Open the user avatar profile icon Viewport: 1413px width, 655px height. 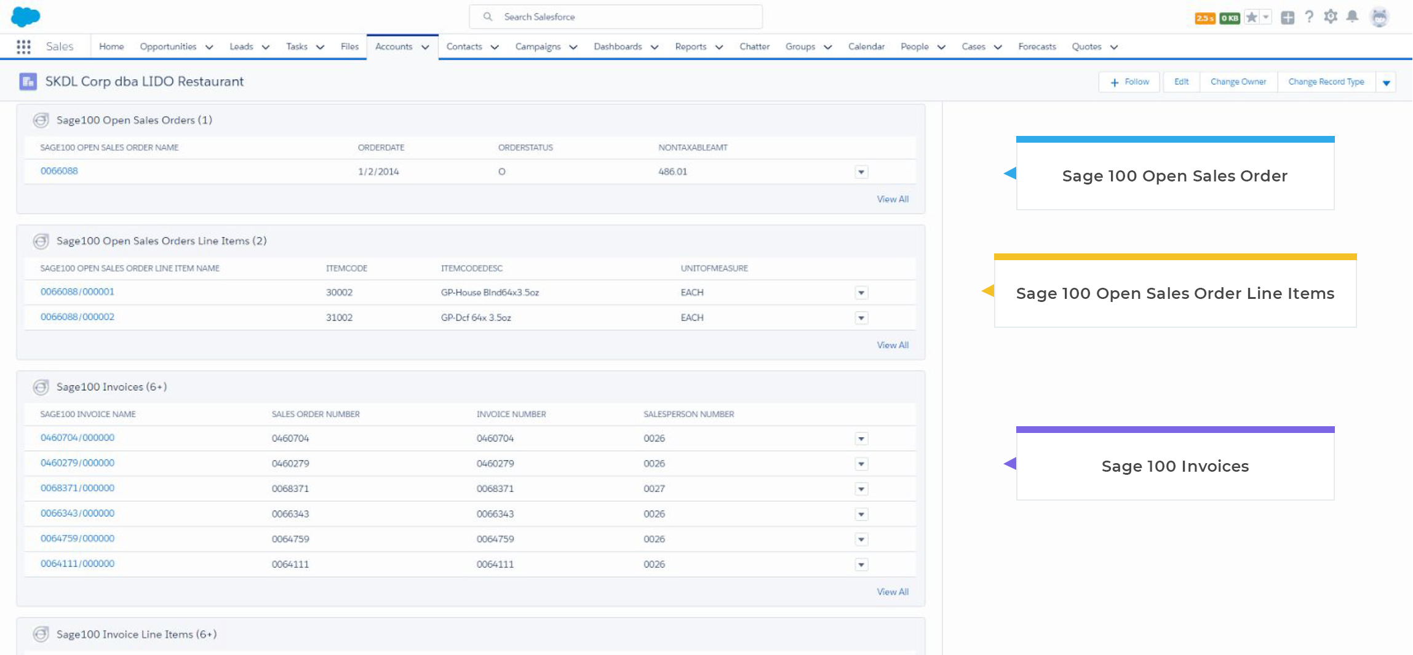tap(1380, 17)
